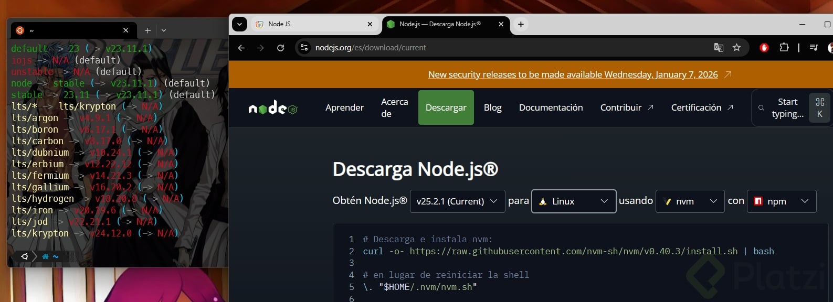833x302 pixels.
Task: Open the Certificación external link
Action: click(x=702, y=107)
